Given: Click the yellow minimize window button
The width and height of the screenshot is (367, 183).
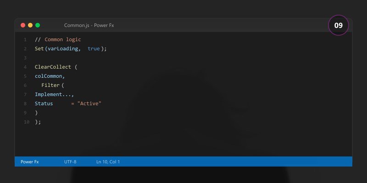Looking at the screenshot, I should pyautogui.click(x=30, y=25).
